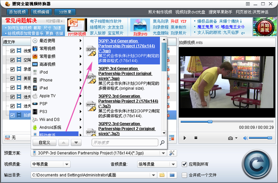Open 视频刻录dvd光盘 link
This screenshot has width=278, height=183.
[x=190, y=12]
